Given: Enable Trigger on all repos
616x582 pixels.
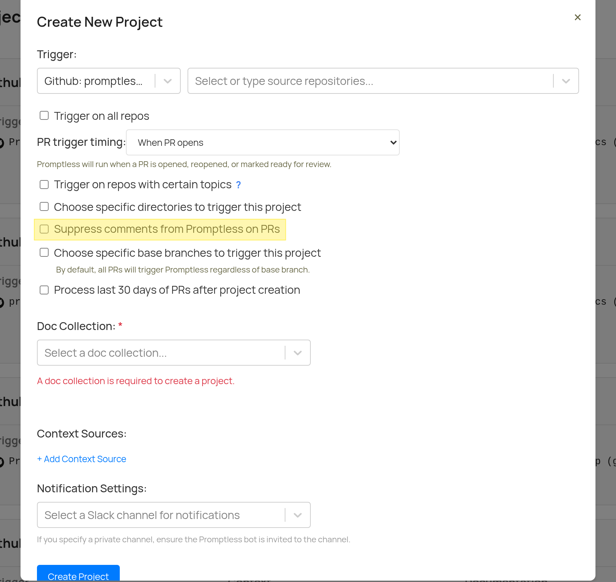Looking at the screenshot, I should coord(44,115).
